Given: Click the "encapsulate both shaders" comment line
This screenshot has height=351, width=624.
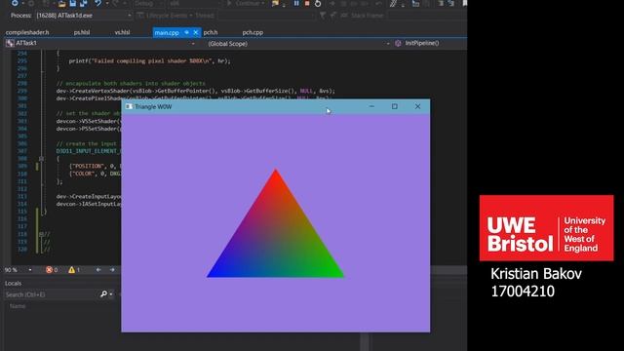Looking at the screenshot, I should click(x=131, y=83).
